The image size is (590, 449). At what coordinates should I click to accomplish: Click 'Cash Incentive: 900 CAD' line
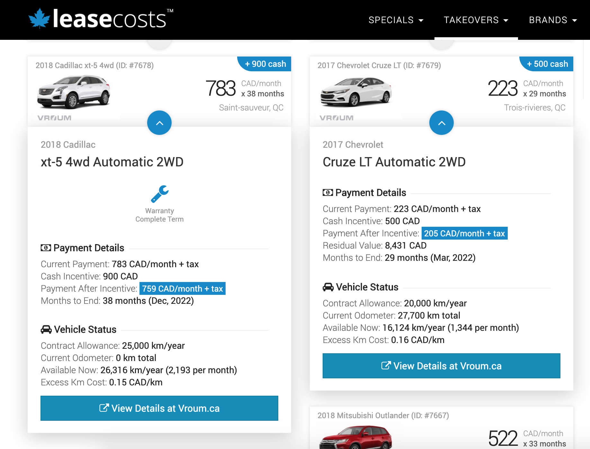[x=89, y=276]
